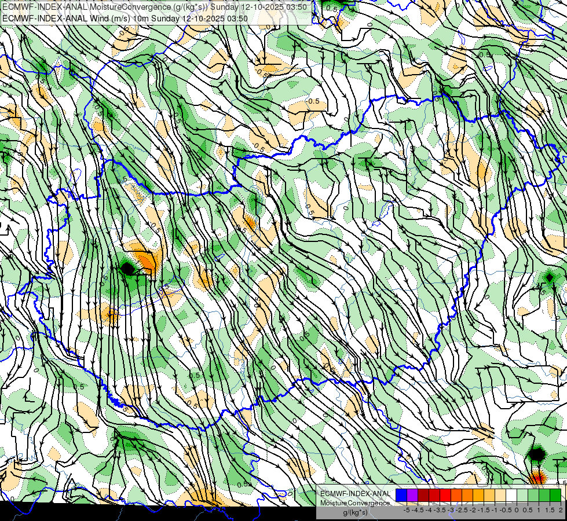Click the legend tick label 1.5

click(x=550, y=510)
